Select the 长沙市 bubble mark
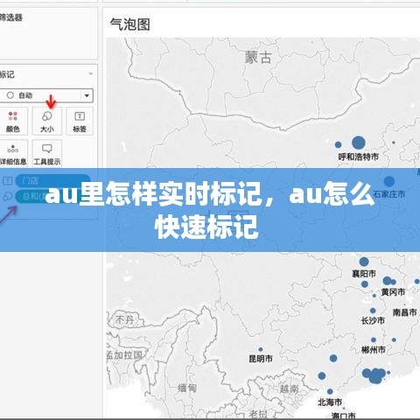Screen dimensions: 420x420 373,311
